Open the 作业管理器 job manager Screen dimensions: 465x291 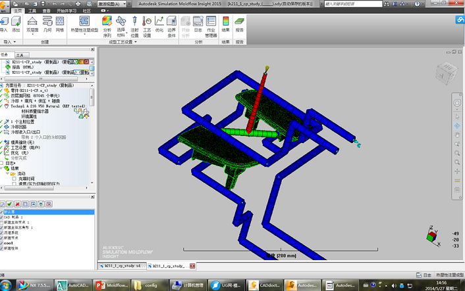tap(211, 26)
